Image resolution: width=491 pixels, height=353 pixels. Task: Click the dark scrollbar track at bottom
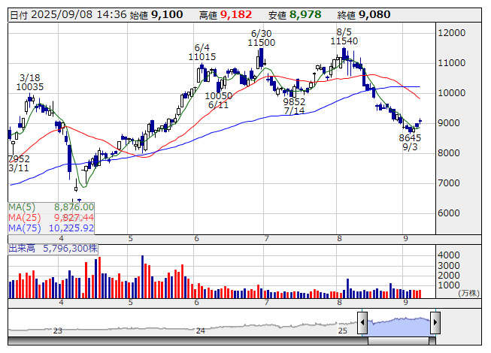[x=188, y=340]
